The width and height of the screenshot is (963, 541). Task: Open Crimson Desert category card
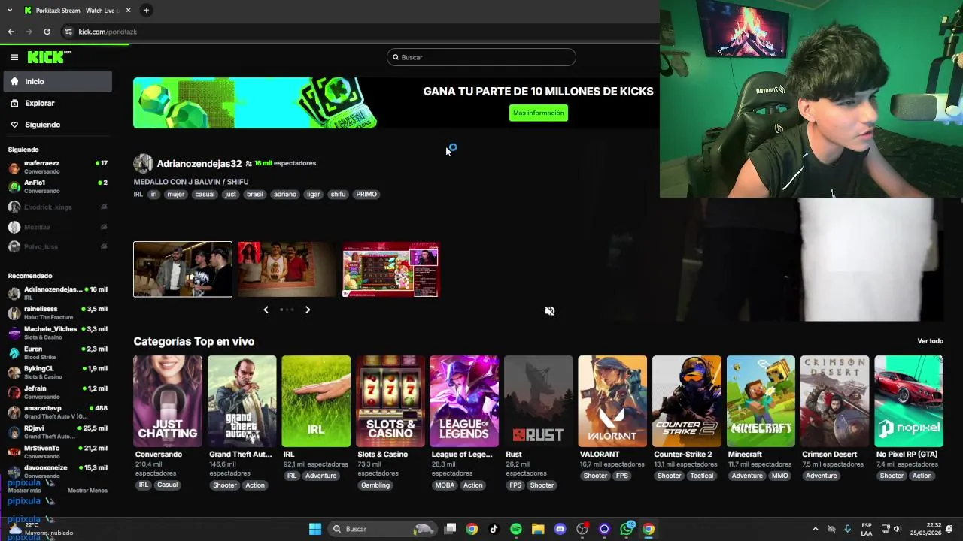(834, 401)
